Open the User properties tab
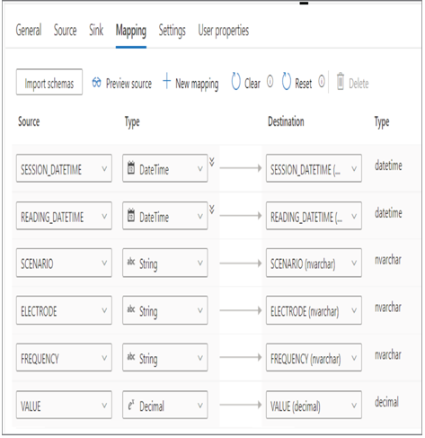 tap(224, 31)
